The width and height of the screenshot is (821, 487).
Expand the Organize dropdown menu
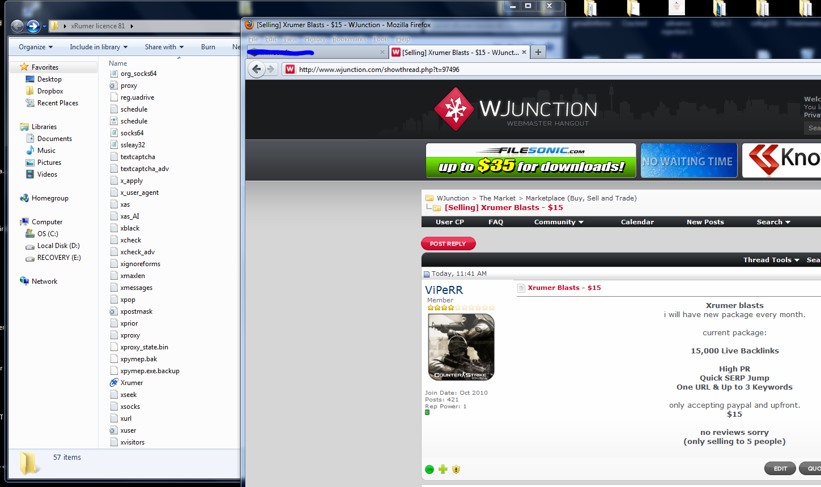[x=36, y=47]
